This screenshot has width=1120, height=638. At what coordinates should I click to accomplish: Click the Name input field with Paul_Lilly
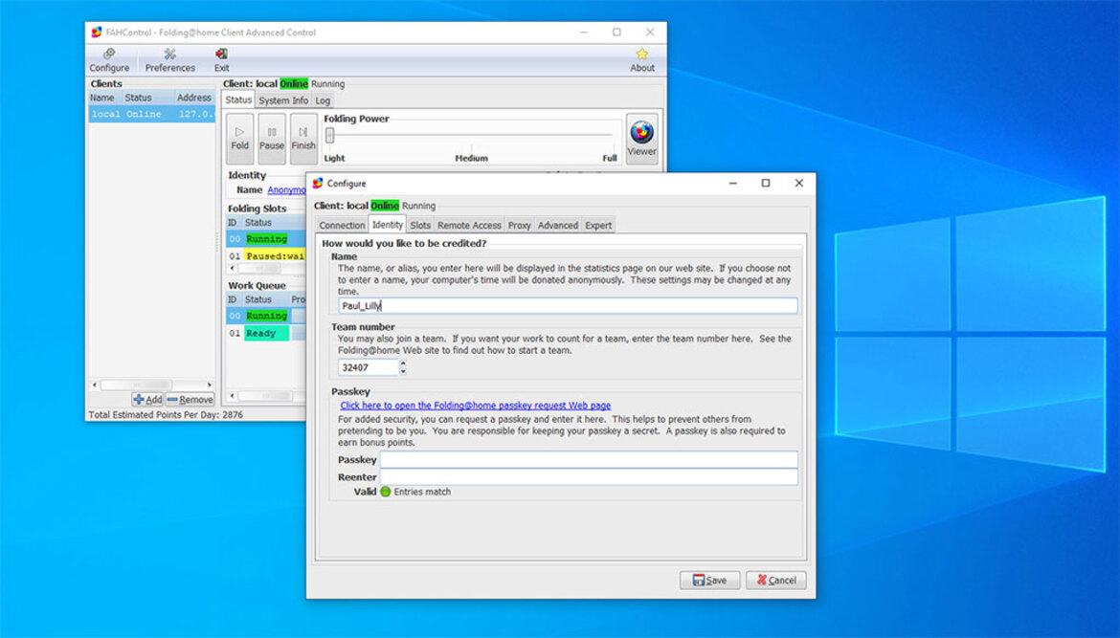568,305
